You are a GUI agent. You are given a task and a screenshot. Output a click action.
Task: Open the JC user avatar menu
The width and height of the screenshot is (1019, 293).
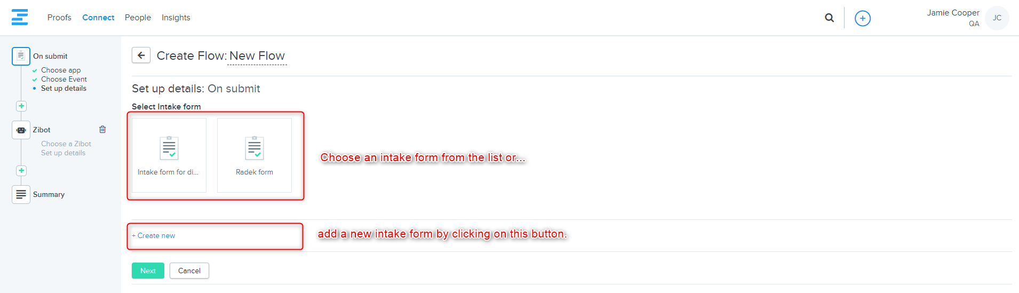pyautogui.click(x=997, y=18)
